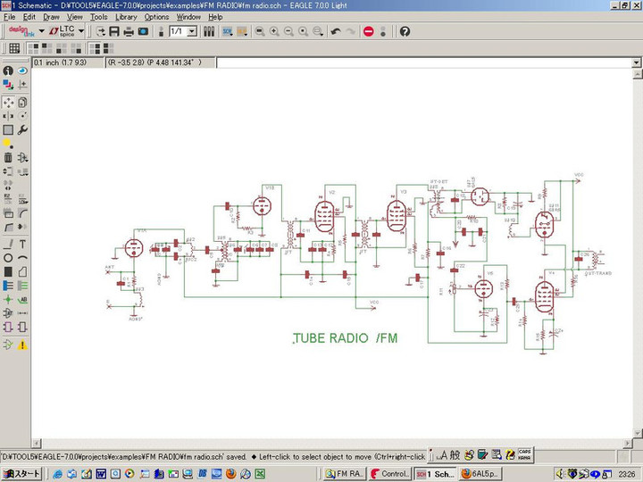Select the Move tool in sidebar

pyautogui.click(x=8, y=103)
